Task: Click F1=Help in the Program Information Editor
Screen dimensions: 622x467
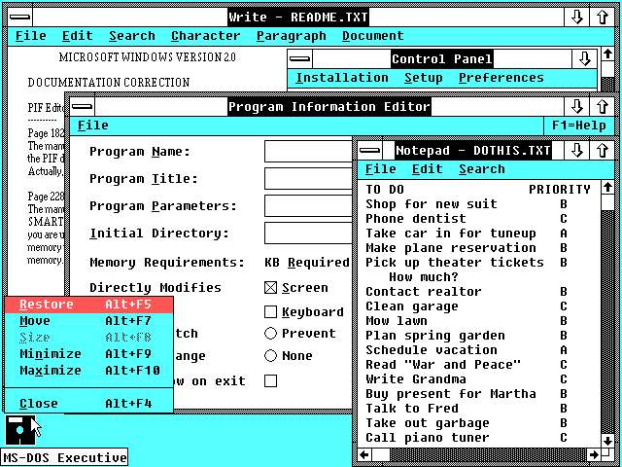Action: click(x=579, y=126)
